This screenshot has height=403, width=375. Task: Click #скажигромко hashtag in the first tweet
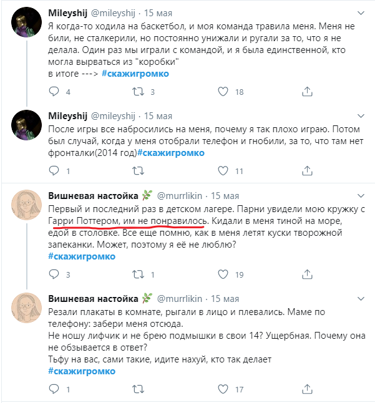135,74
